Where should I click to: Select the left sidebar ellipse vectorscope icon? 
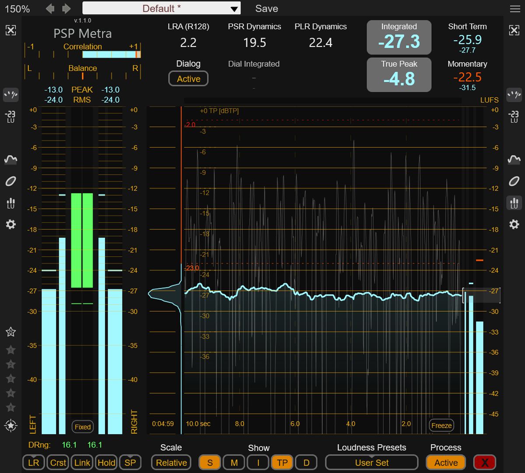click(11, 181)
